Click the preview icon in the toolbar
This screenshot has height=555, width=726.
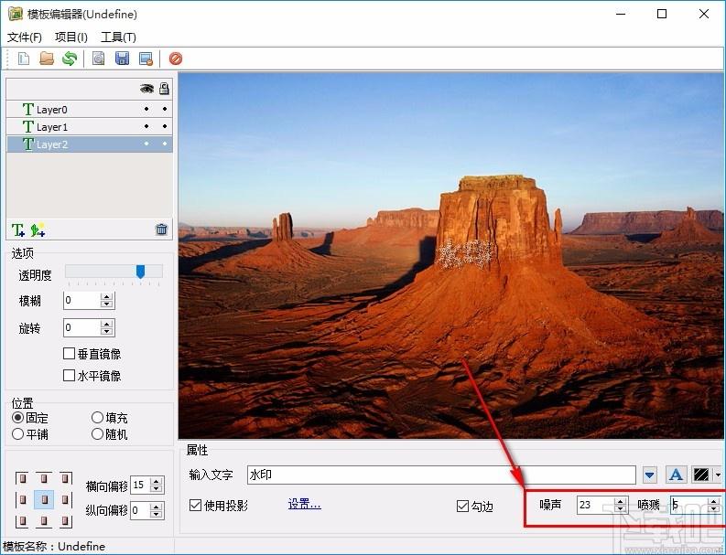click(x=98, y=59)
